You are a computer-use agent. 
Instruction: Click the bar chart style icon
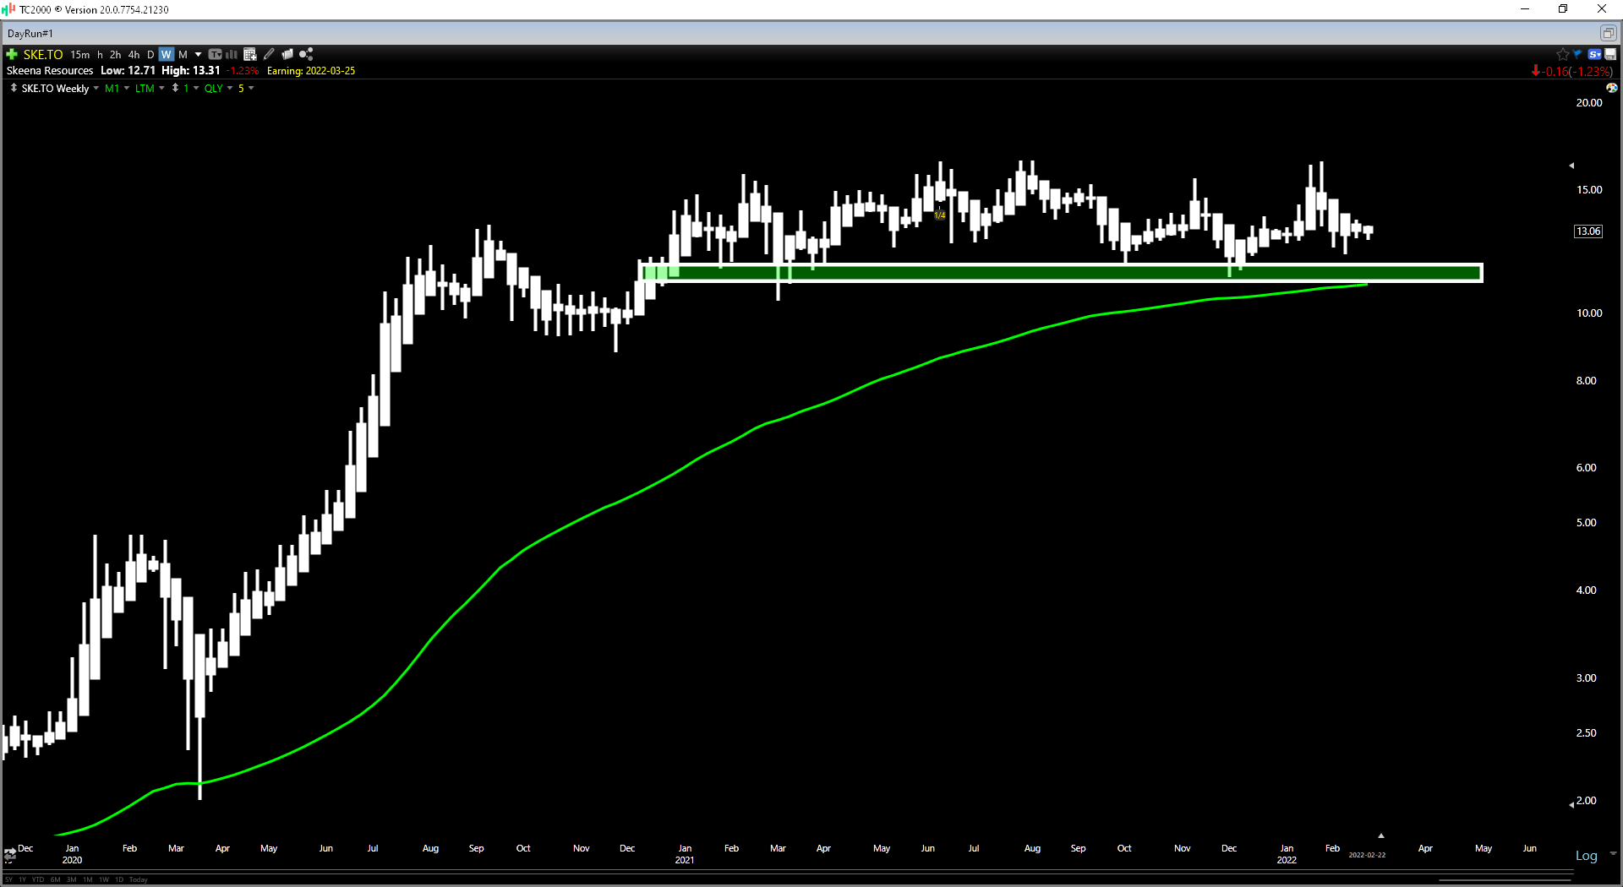(x=232, y=54)
